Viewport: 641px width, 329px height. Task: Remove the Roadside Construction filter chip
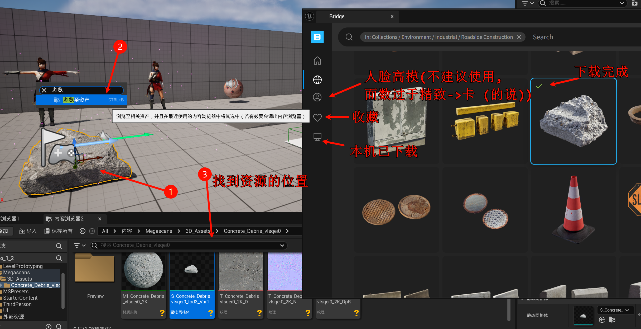point(519,37)
